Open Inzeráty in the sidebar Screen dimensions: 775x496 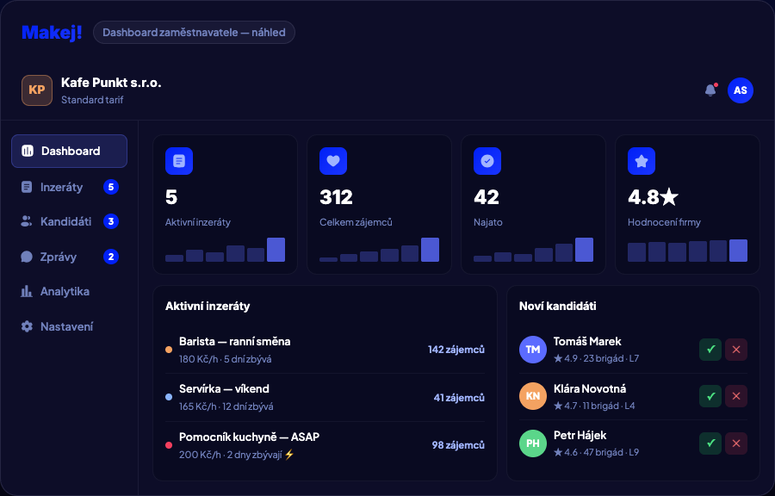(x=69, y=187)
